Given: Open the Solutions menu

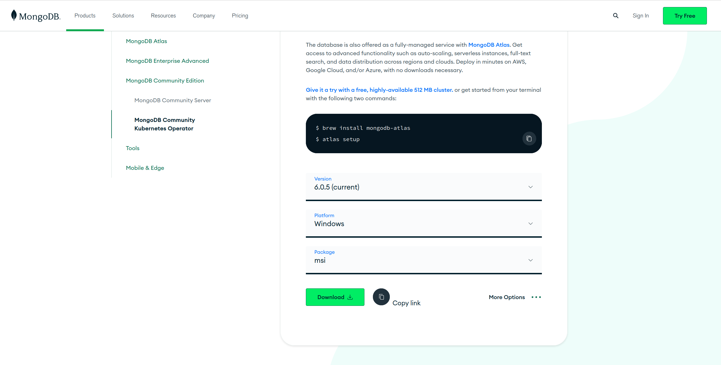Looking at the screenshot, I should pyautogui.click(x=123, y=16).
